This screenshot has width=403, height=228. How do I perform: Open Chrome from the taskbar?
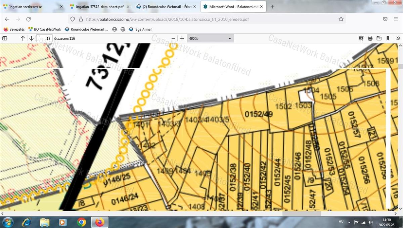[81, 222]
